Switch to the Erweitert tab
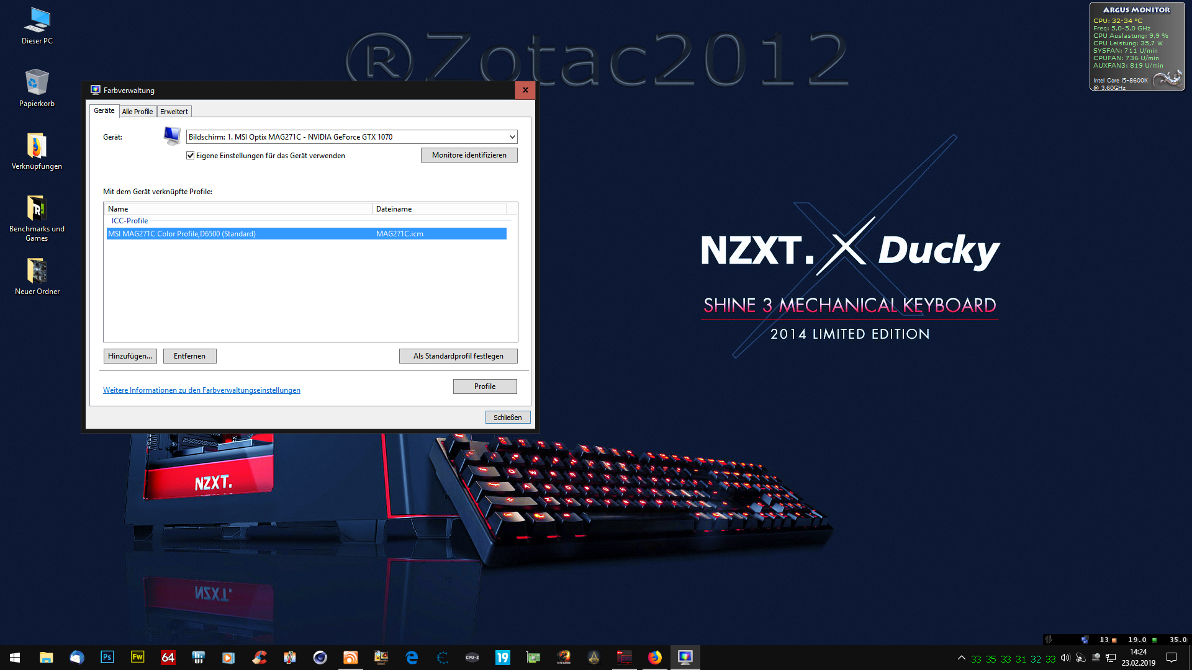1192x670 pixels. 174,112
